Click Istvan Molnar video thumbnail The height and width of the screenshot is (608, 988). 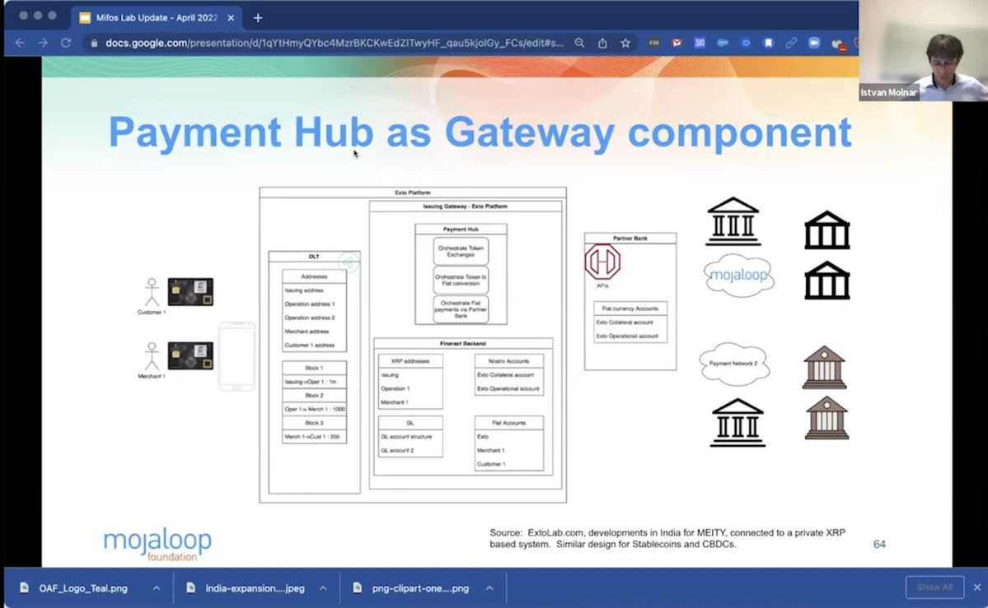pyautogui.click(x=923, y=50)
